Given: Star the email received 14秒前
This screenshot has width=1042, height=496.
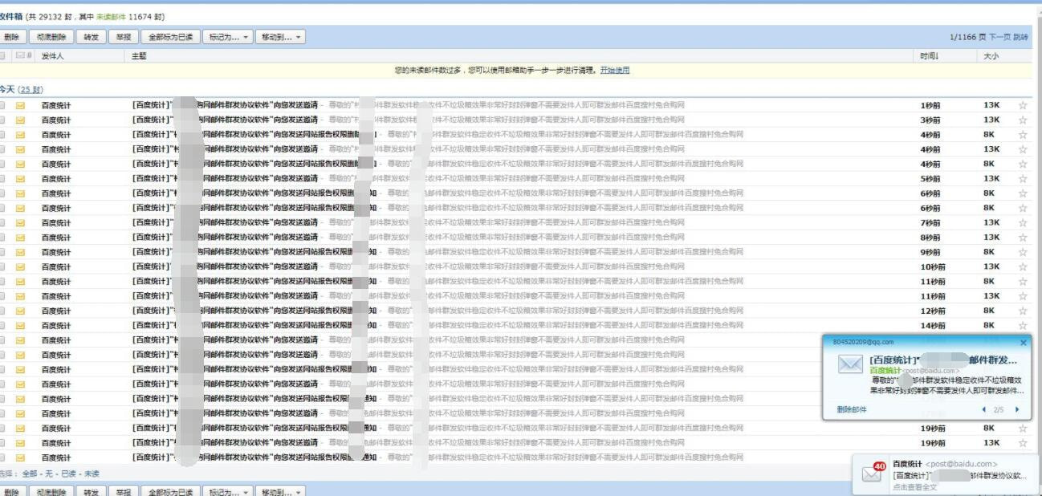Looking at the screenshot, I should pyautogui.click(x=1023, y=325).
